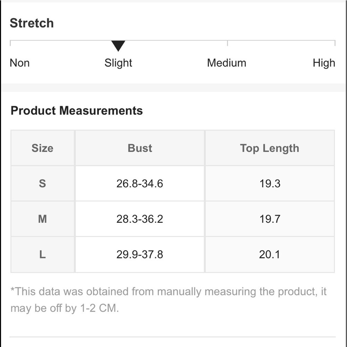The image size is (347, 347).
Task: Select the M size row label
Action: tap(42, 219)
